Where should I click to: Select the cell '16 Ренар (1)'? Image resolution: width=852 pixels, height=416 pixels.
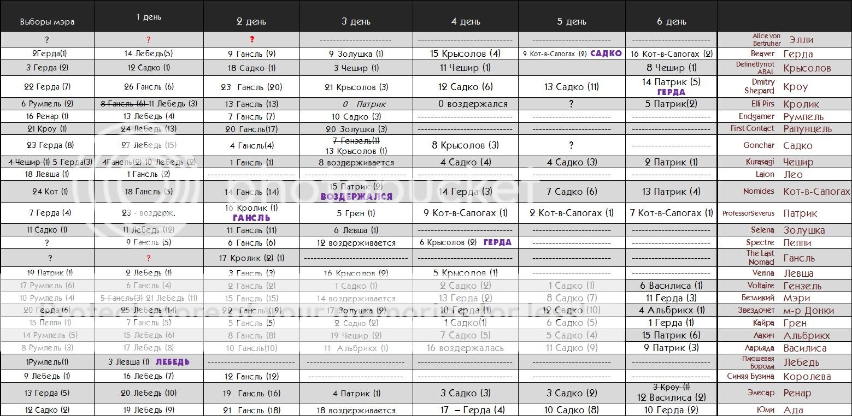(x=48, y=116)
